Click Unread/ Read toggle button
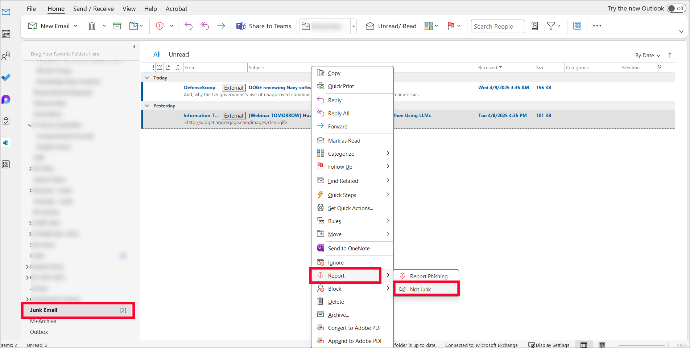Screen dimensions: 690x348 [x=391, y=26]
